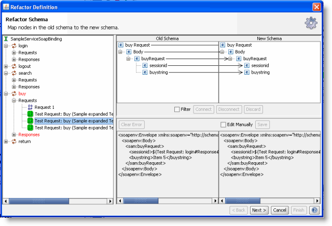Click the element icon of Old Schema Body
This screenshot has height=226, width=332.
(129, 52)
